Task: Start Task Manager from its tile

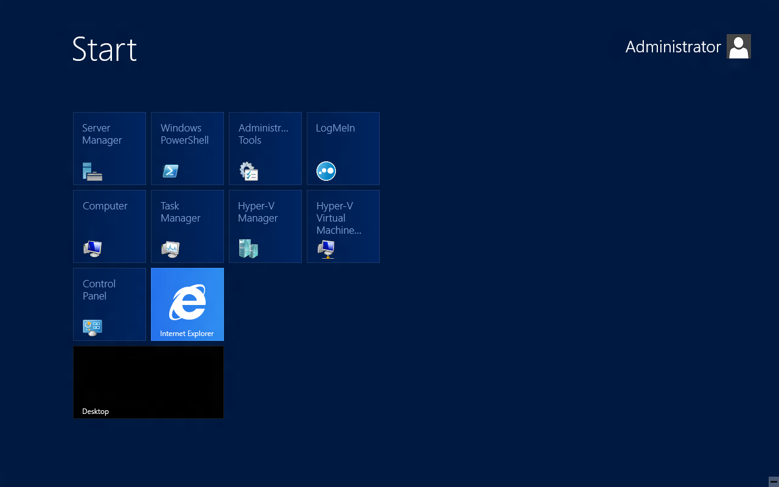Action: pos(187,226)
